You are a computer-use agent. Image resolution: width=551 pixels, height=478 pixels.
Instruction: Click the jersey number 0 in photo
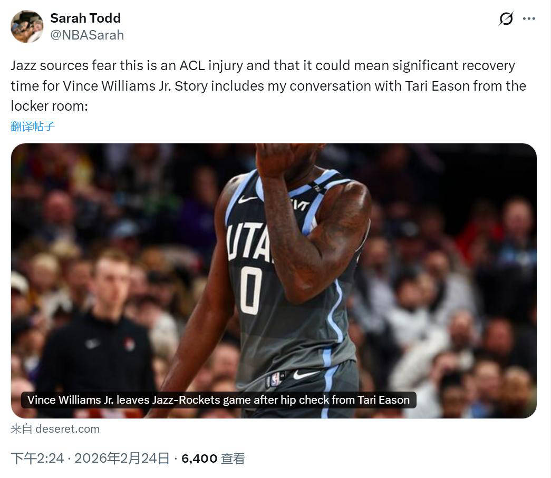coord(251,290)
